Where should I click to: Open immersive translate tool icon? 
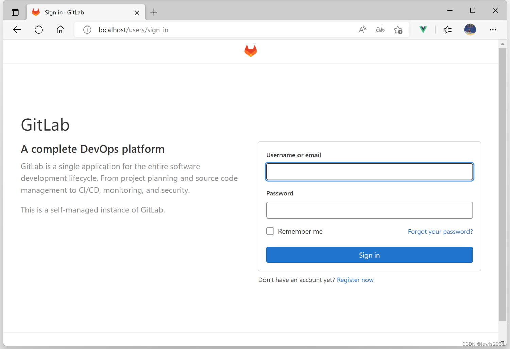(x=380, y=30)
